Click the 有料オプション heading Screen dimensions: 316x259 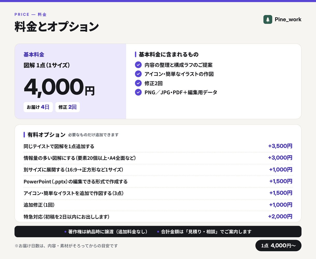pyautogui.click(x=46, y=135)
